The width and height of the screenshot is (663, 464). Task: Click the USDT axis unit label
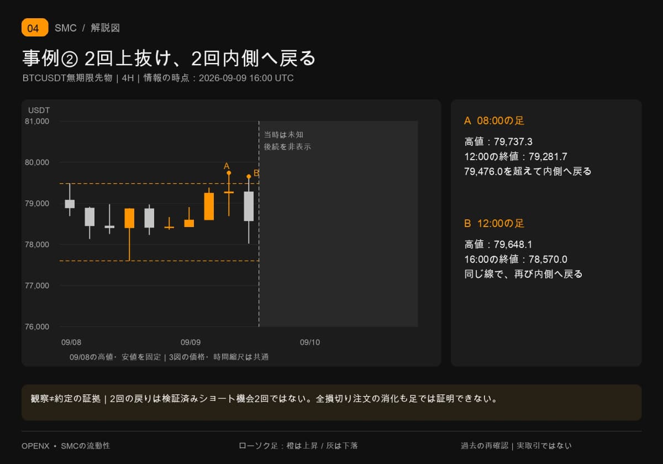(39, 110)
